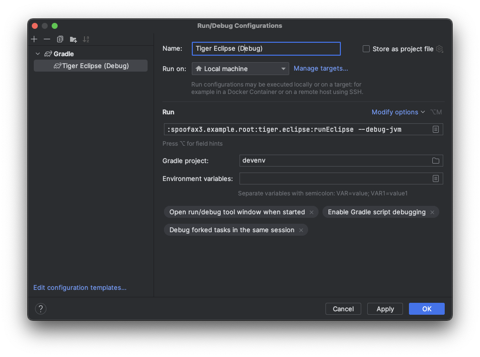The width and height of the screenshot is (480, 357).
Task: Remove 'Enable Gradle script debugging' option
Action: coord(432,212)
